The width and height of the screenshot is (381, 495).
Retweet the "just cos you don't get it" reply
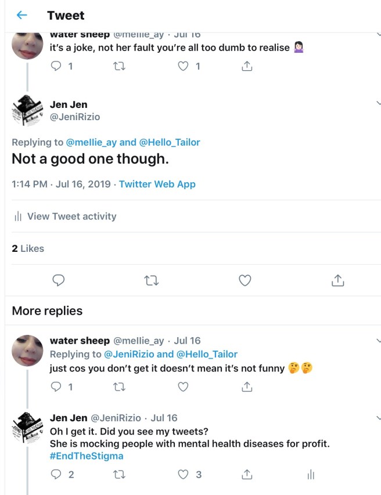click(120, 386)
